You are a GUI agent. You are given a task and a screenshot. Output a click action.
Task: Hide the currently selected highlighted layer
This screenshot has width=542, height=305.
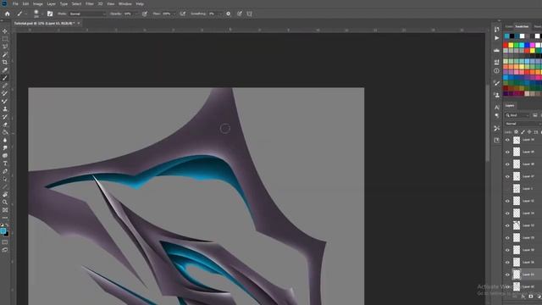[x=507, y=274]
